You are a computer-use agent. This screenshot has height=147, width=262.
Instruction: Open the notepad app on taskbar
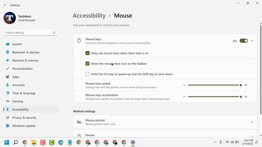pyautogui.click(x=70, y=143)
